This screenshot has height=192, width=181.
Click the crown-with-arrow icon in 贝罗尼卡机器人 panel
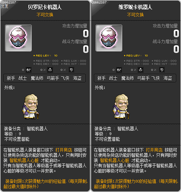tap(50, 70)
